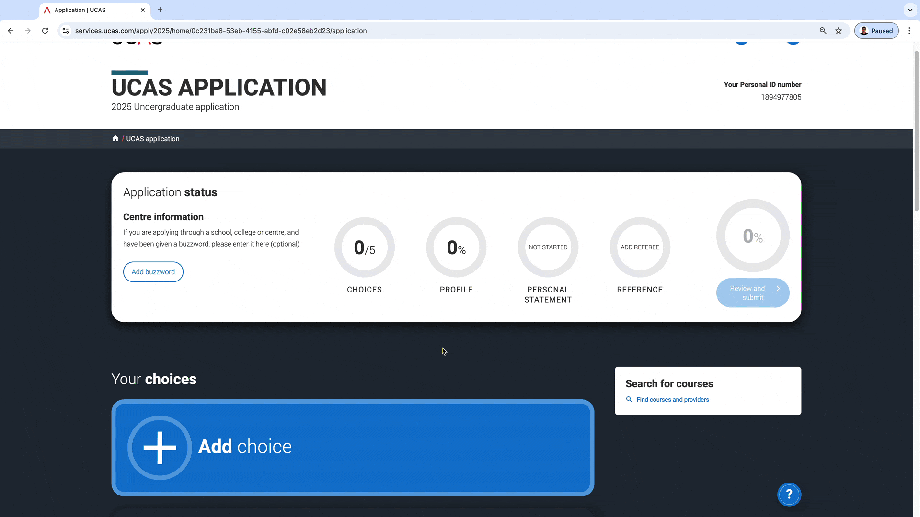Open site information icon in address bar
920x517 pixels.
coord(66,31)
